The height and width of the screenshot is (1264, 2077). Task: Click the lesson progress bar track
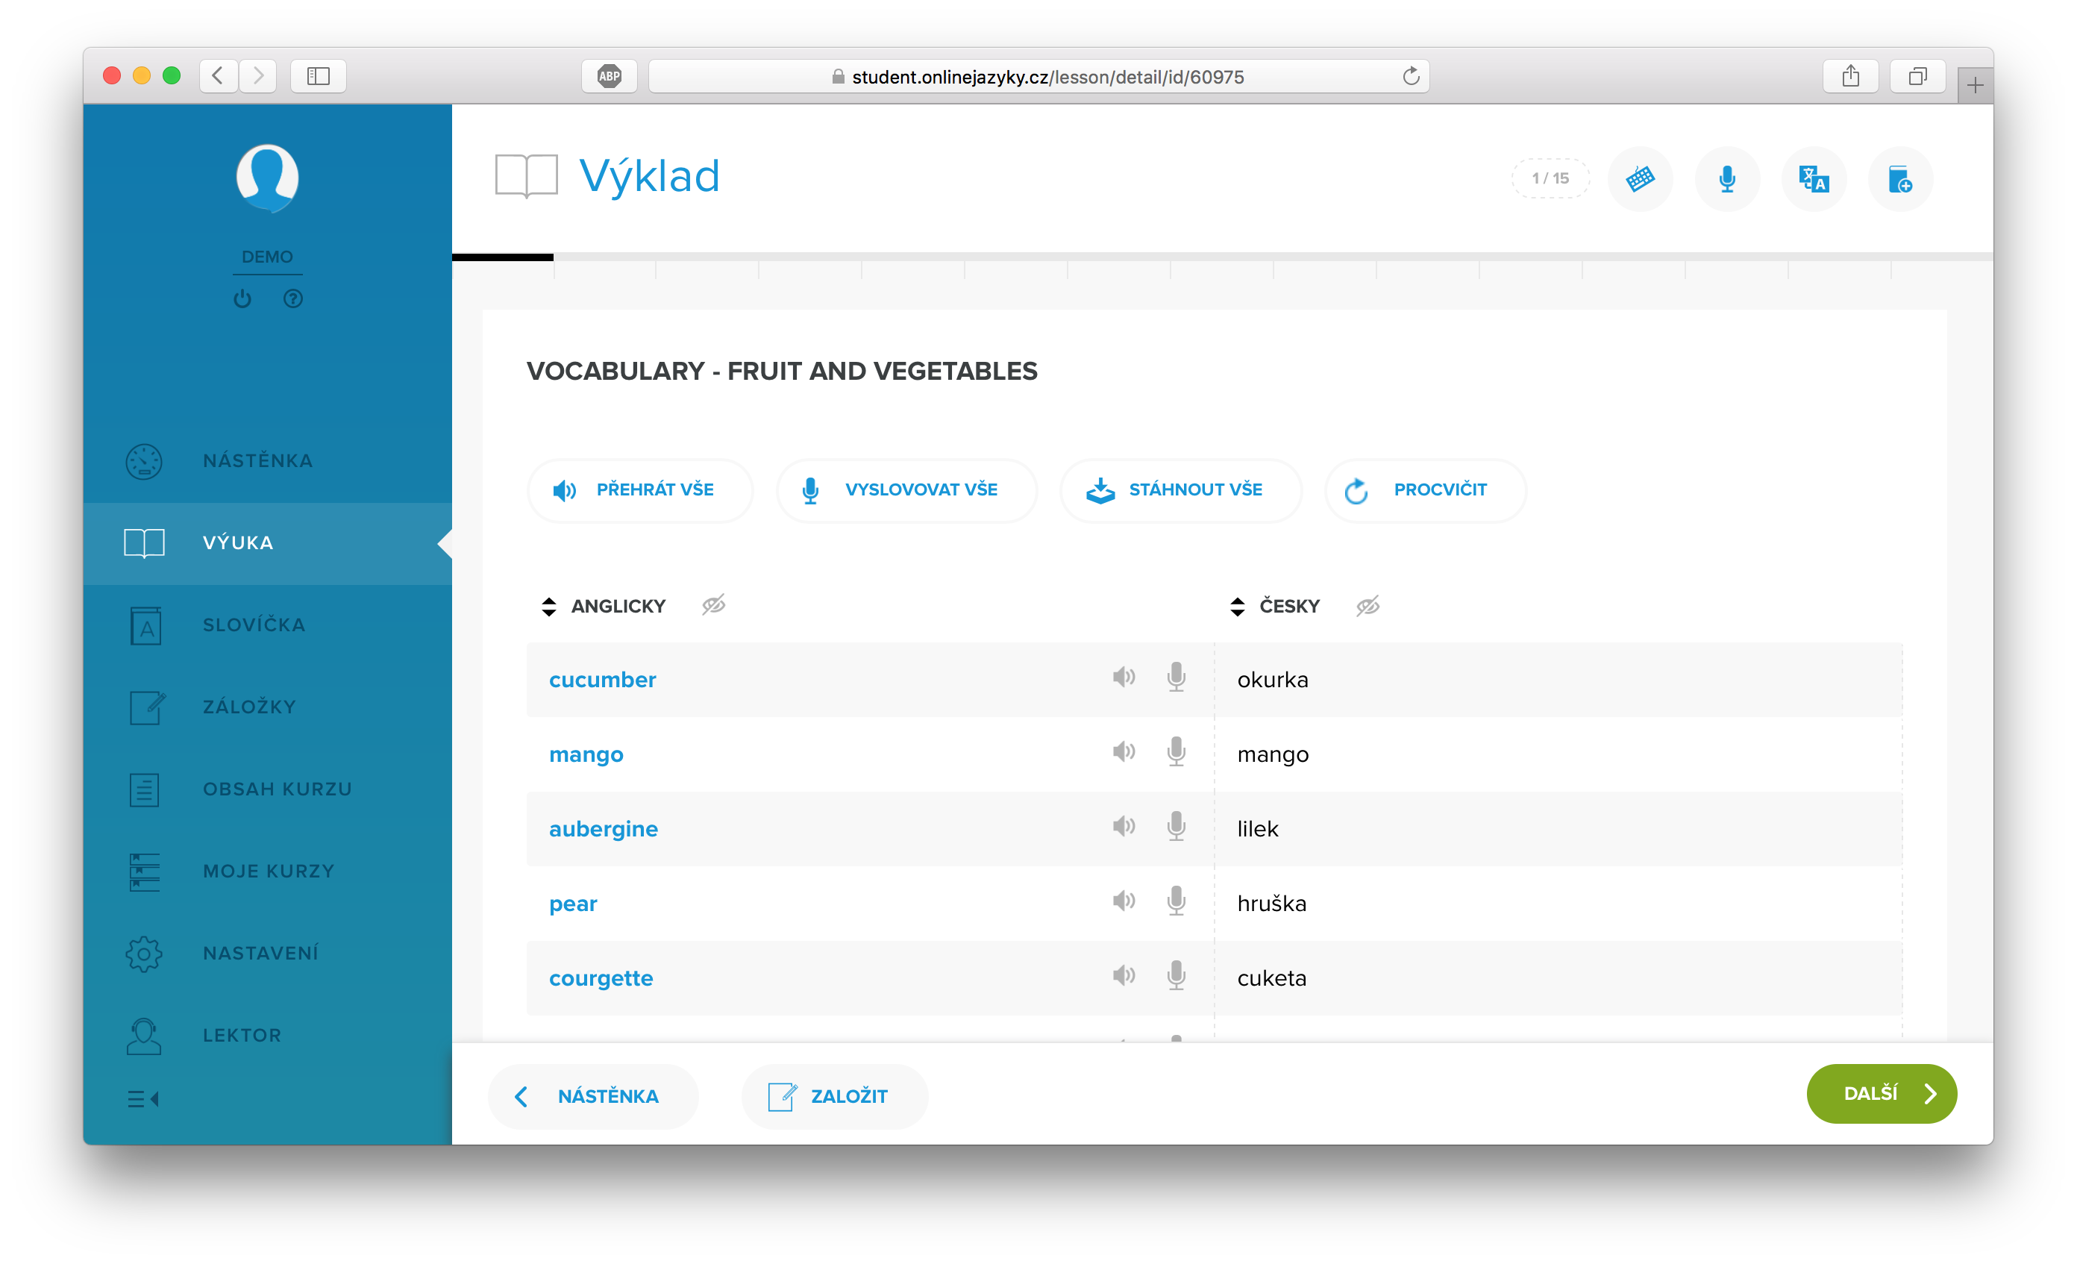pyautogui.click(x=1222, y=257)
